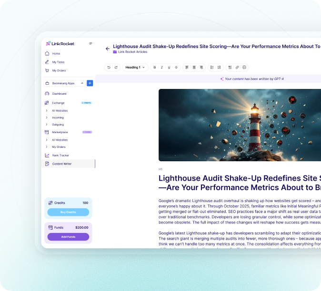Click the Rank Tracker chart icon
The image size is (321, 291).
47,155
